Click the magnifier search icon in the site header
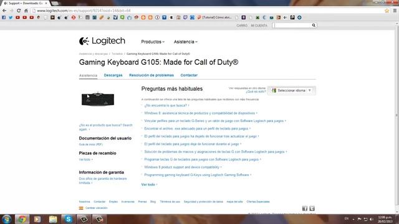The height and width of the screenshot is (224, 399). (x=314, y=26)
